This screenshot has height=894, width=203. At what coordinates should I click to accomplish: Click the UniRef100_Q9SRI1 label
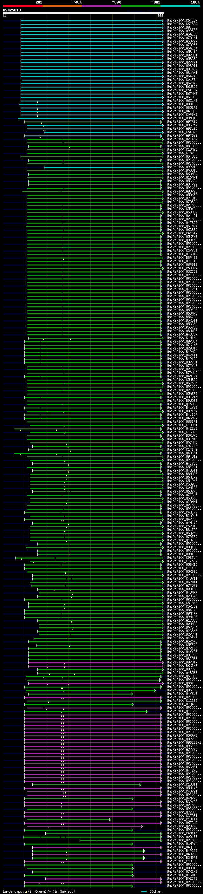tap(182, 66)
